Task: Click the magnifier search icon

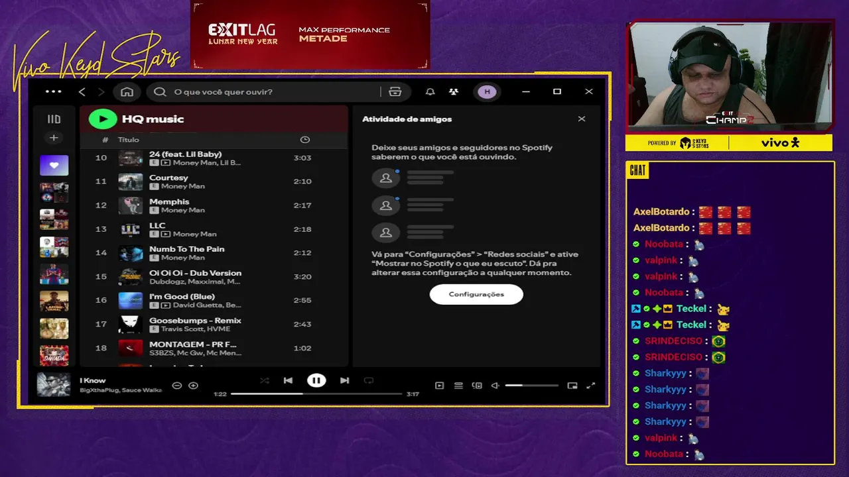Action: click(160, 92)
